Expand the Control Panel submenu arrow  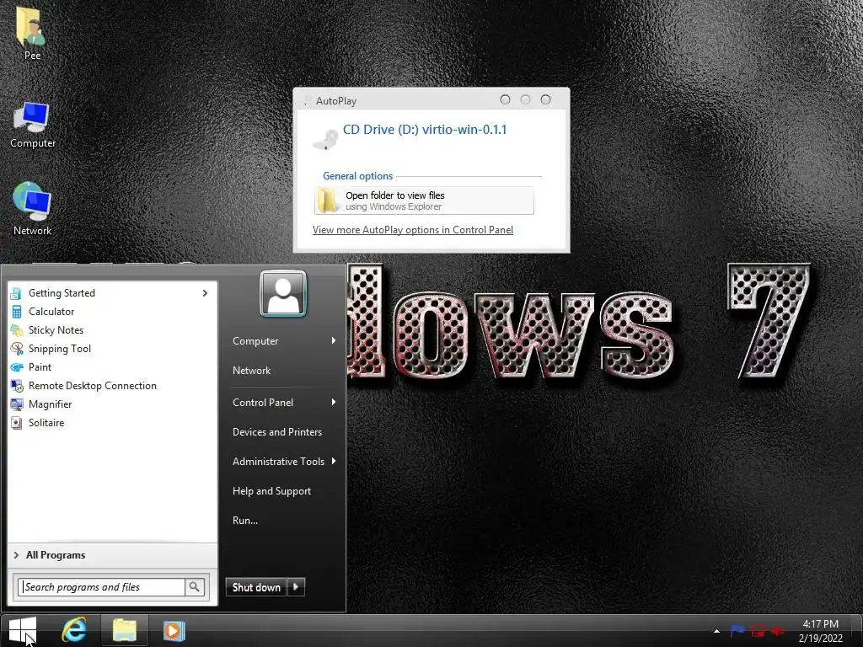pyautogui.click(x=334, y=402)
